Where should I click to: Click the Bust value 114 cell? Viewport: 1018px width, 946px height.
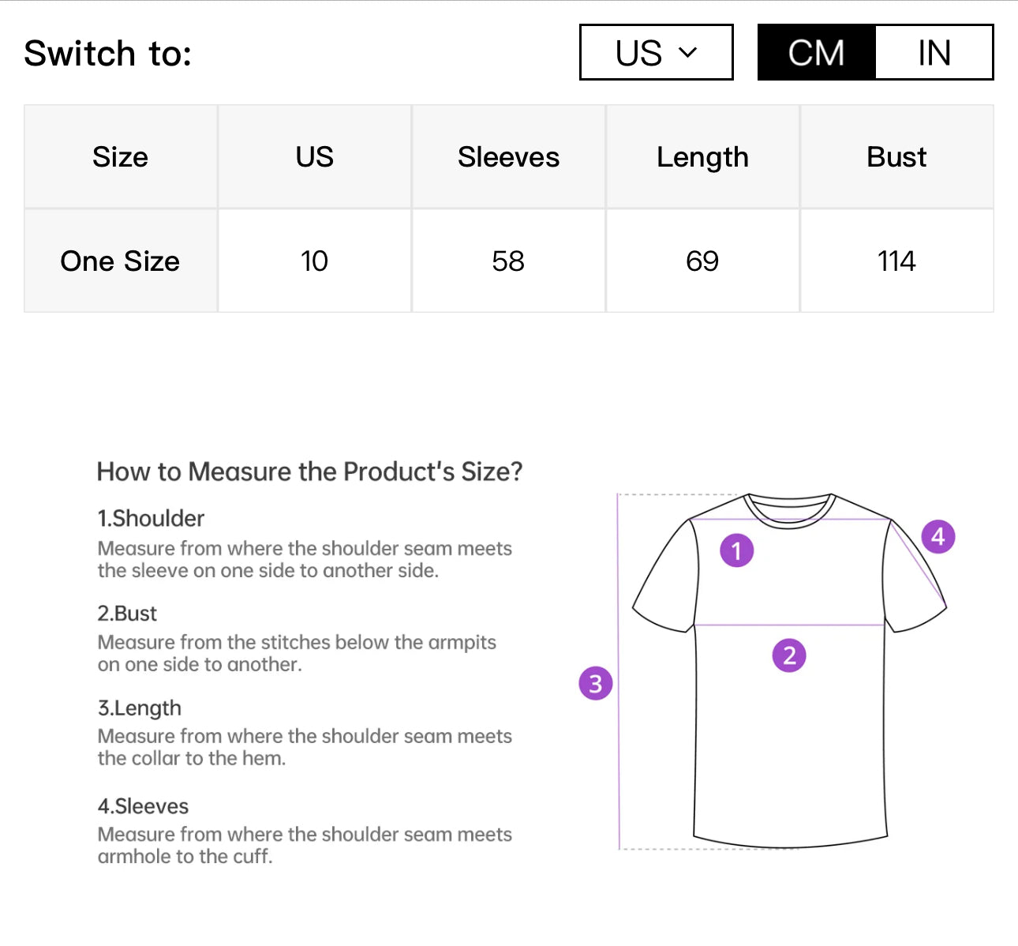tap(896, 261)
